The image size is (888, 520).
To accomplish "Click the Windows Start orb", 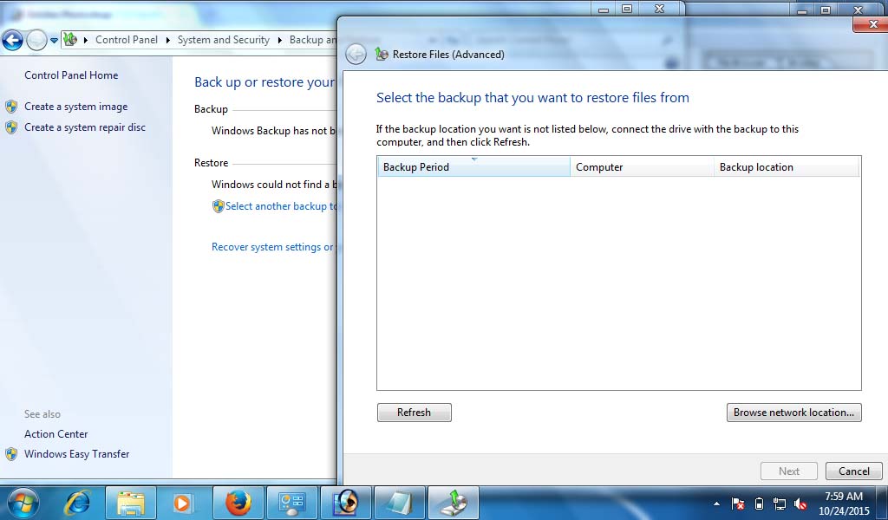I will tap(23, 503).
